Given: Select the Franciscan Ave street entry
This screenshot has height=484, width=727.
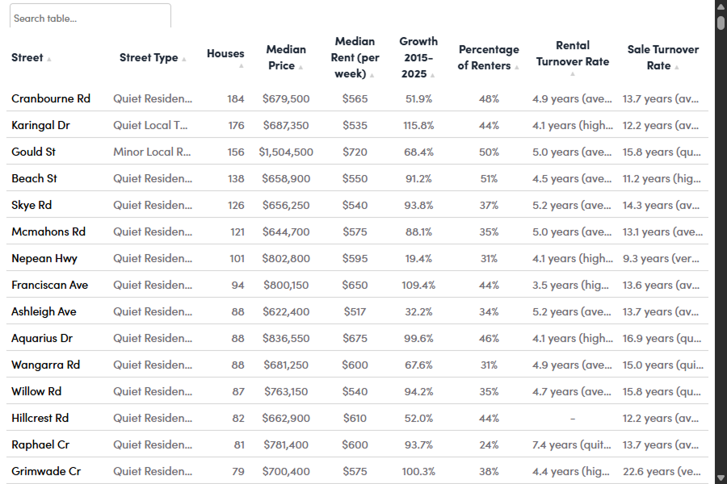Looking at the screenshot, I should coord(49,285).
